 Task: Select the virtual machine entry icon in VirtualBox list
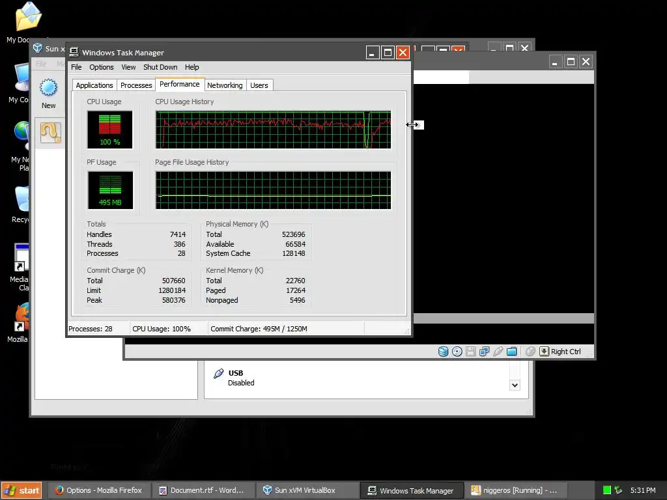pos(51,132)
